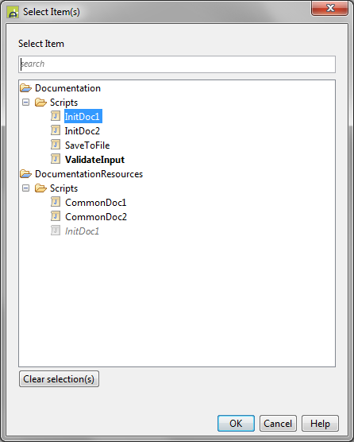354x442 pixels.
Task: Click the SaveToFile script file icon
Action: click(x=56, y=145)
